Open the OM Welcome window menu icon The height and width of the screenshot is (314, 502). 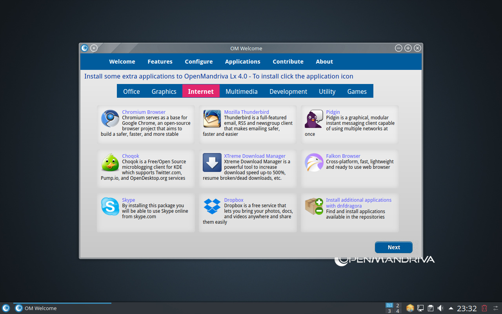pos(85,48)
